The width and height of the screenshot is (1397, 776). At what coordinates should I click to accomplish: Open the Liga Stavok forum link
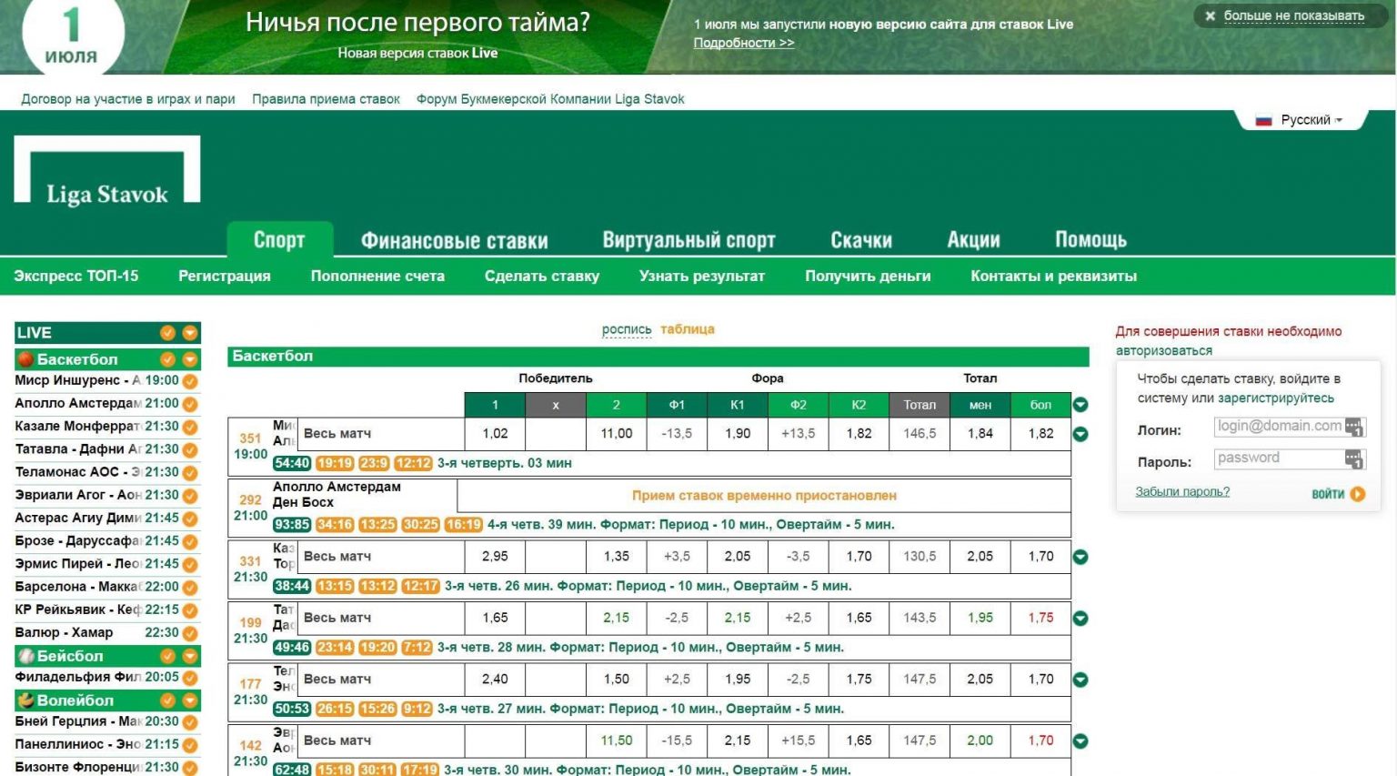(x=550, y=99)
